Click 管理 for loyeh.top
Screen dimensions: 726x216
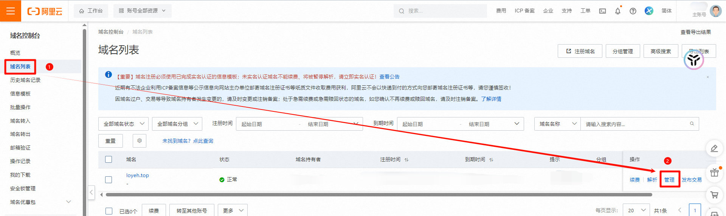pyautogui.click(x=669, y=180)
